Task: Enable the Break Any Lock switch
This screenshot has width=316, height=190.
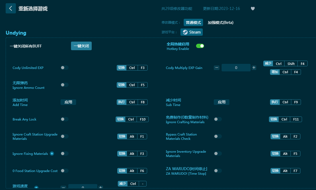Action: click(65, 119)
